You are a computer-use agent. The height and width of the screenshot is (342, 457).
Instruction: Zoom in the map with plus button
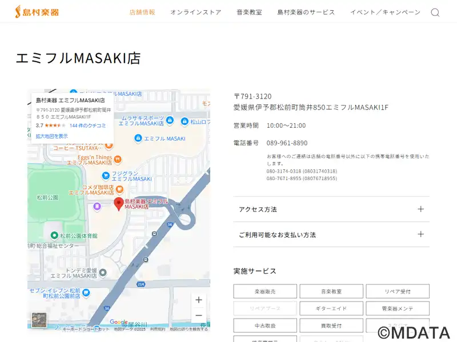pos(199,300)
